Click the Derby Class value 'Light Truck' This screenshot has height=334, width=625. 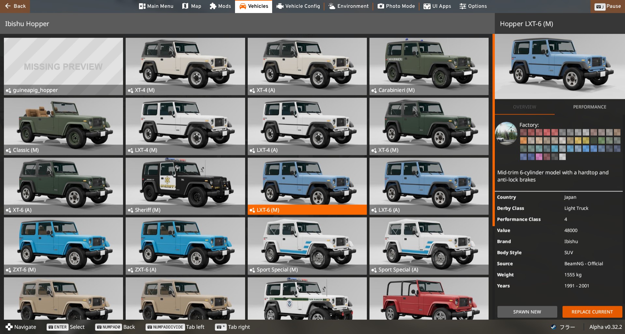click(576, 208)
